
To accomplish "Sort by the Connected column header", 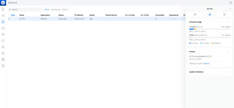I will point(159,15).
